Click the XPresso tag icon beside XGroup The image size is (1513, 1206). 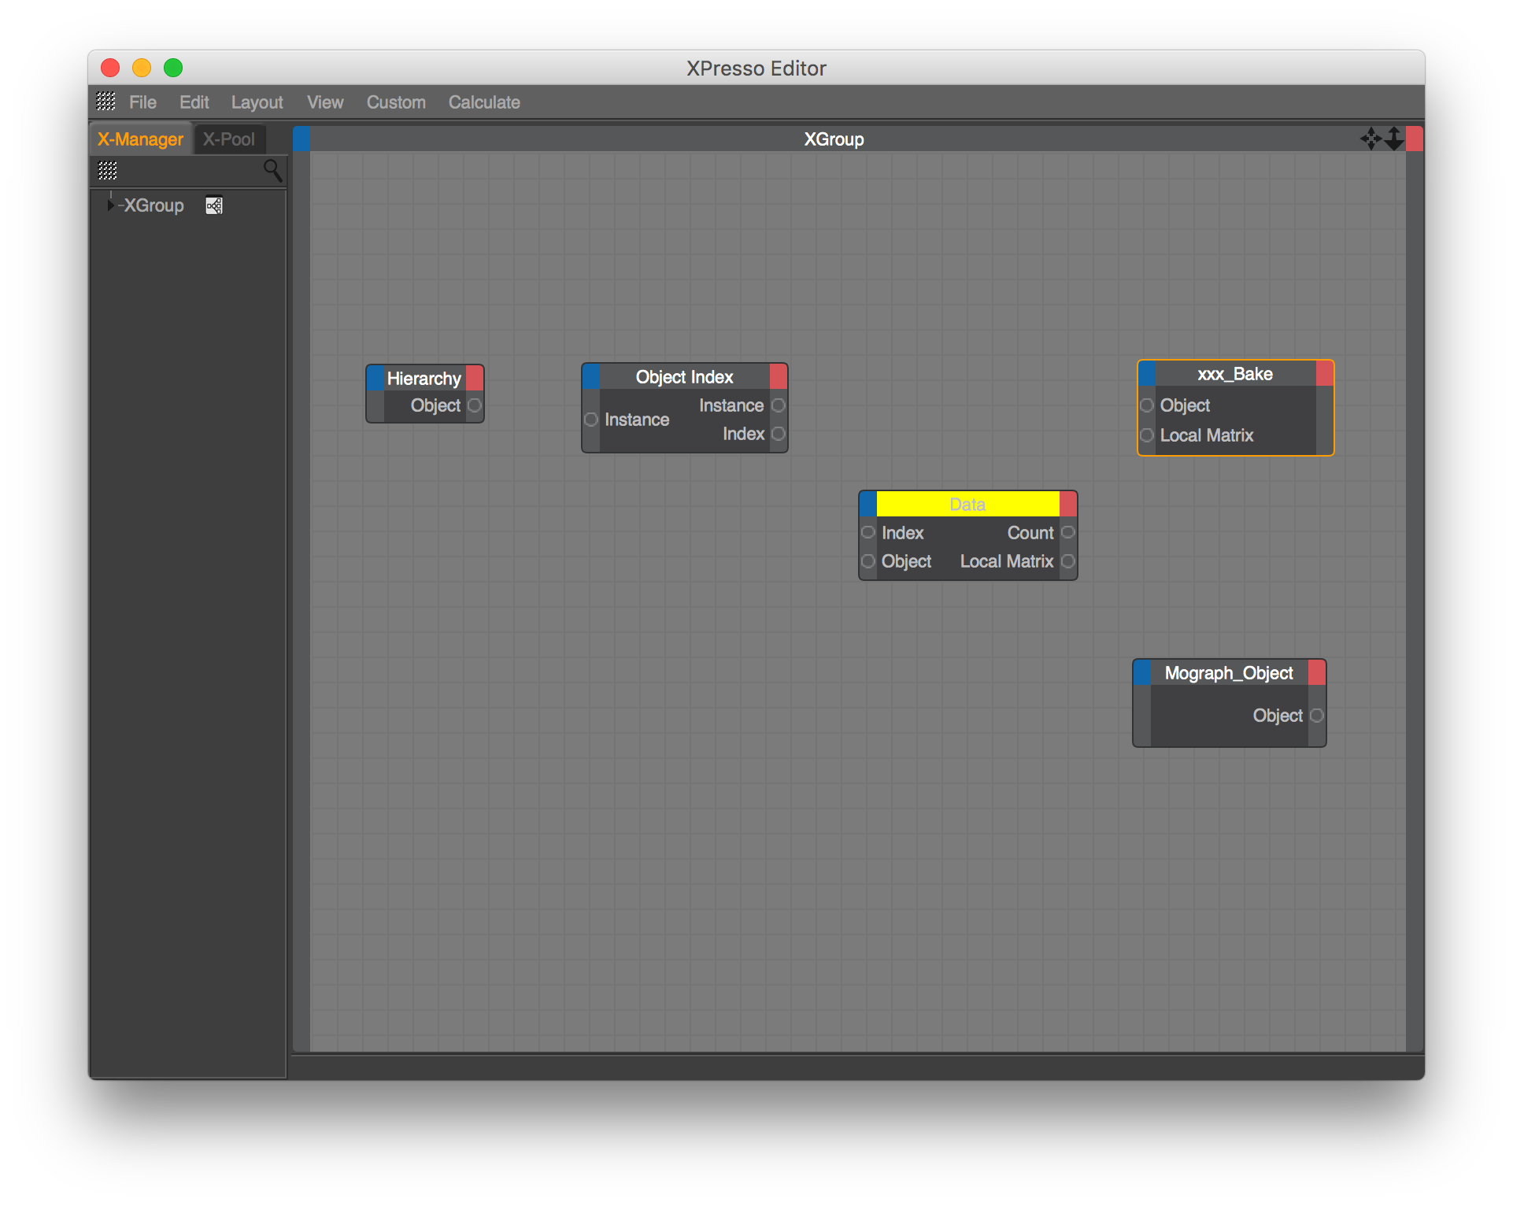tap(214, 205)
